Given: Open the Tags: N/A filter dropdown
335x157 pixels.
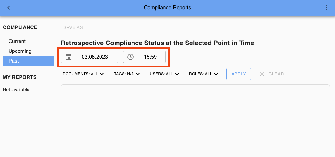Looking at the screenshot, I should [x=127, y=74].
